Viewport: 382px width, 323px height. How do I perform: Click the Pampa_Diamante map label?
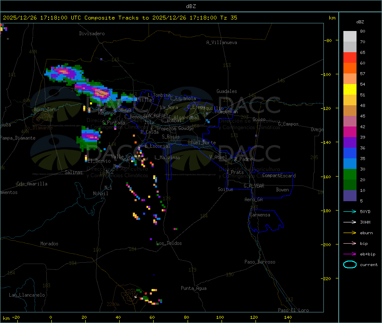[x=18, y=138]
